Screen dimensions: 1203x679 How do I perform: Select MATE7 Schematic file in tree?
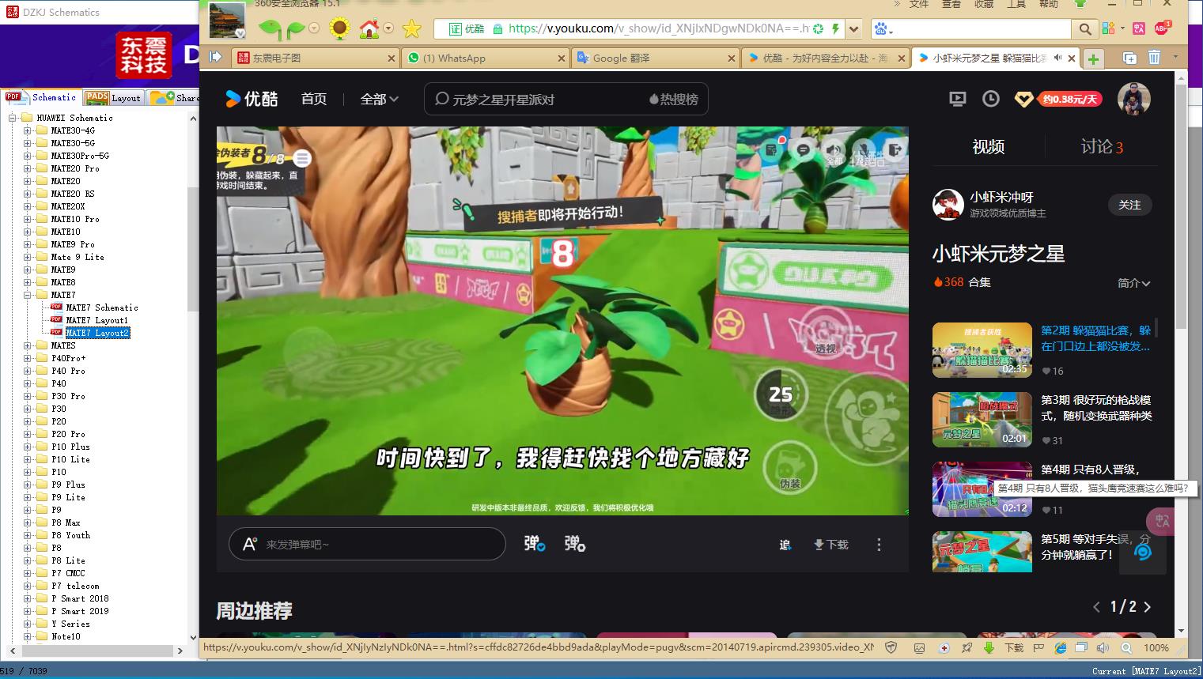coord(102,307)
